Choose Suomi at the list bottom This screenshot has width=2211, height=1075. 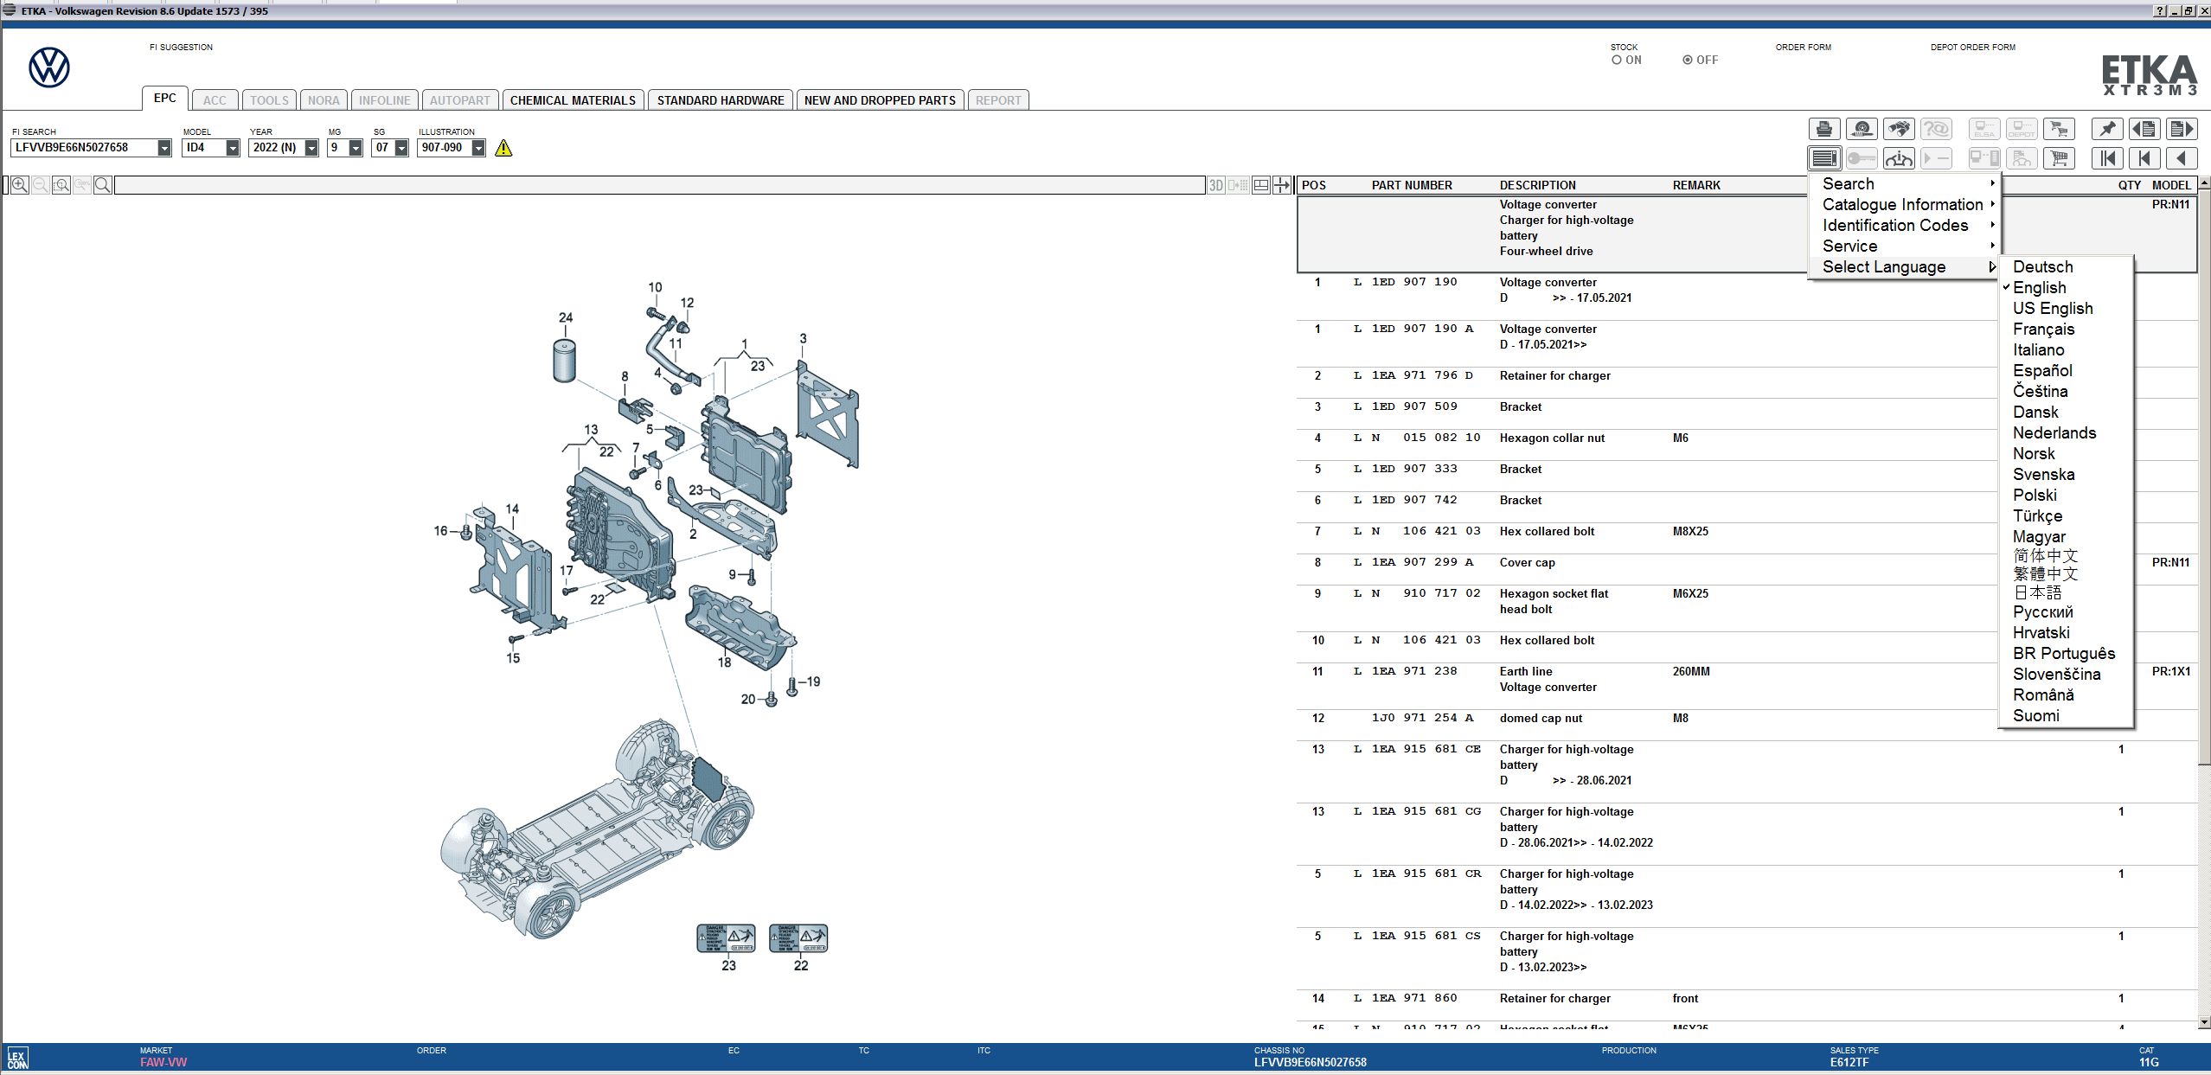click(x=2066, y=715)
